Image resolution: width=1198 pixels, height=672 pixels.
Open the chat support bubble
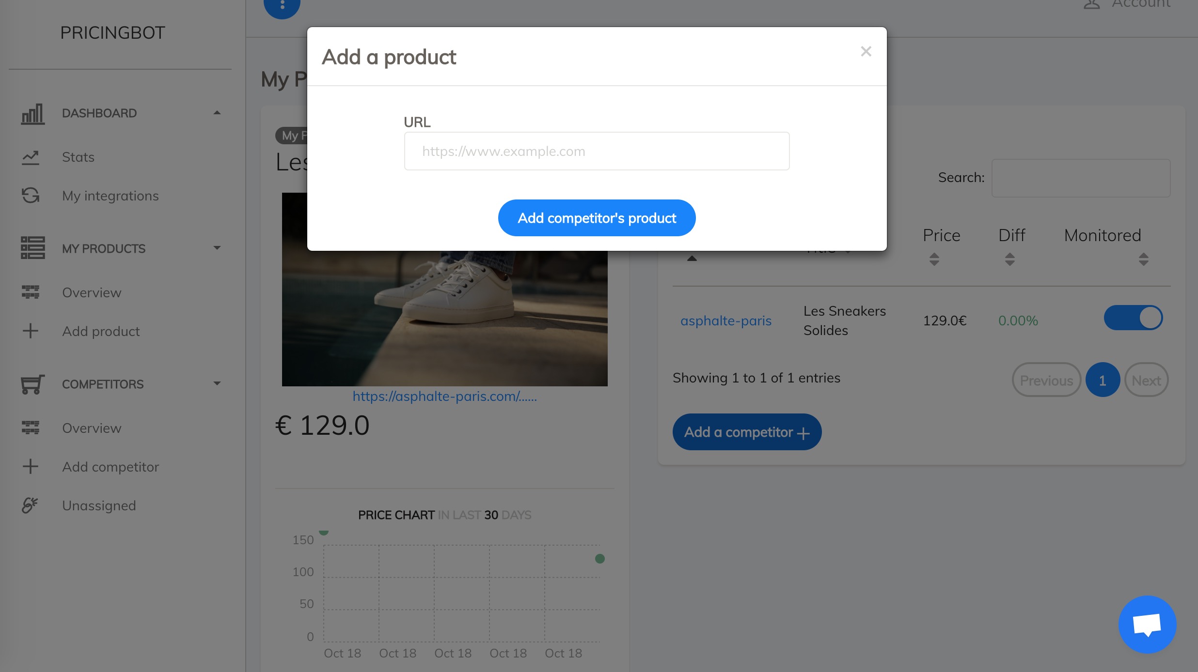(1147, 624)
